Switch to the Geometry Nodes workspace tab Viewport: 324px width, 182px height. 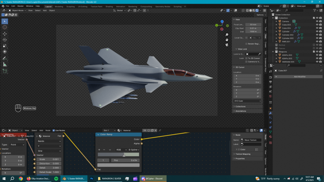click(163, 7)
